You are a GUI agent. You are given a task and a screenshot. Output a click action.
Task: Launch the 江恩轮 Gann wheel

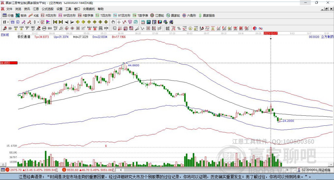(x=157, y=16)
